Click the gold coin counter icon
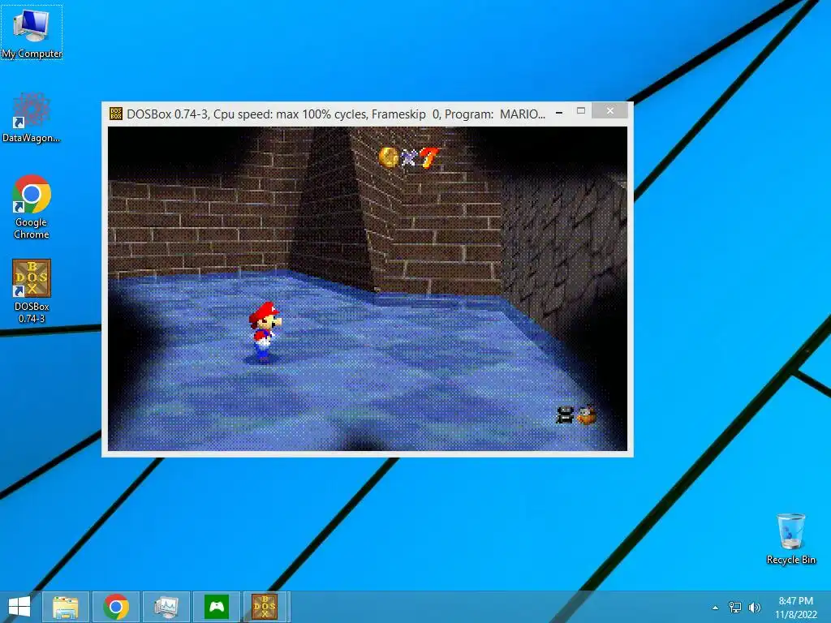This screenshot has height=623, width=831. pyautogui.click(x=389, y=157)
